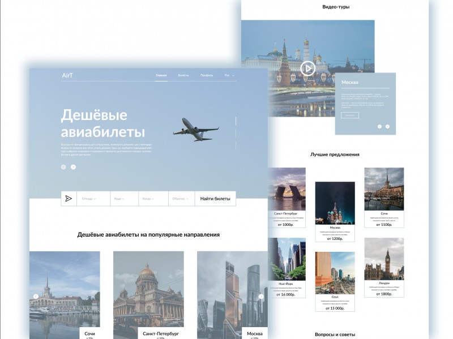Open the large Москва skyscrapers card
453x339 pixels.
click(x=232, y=295)
